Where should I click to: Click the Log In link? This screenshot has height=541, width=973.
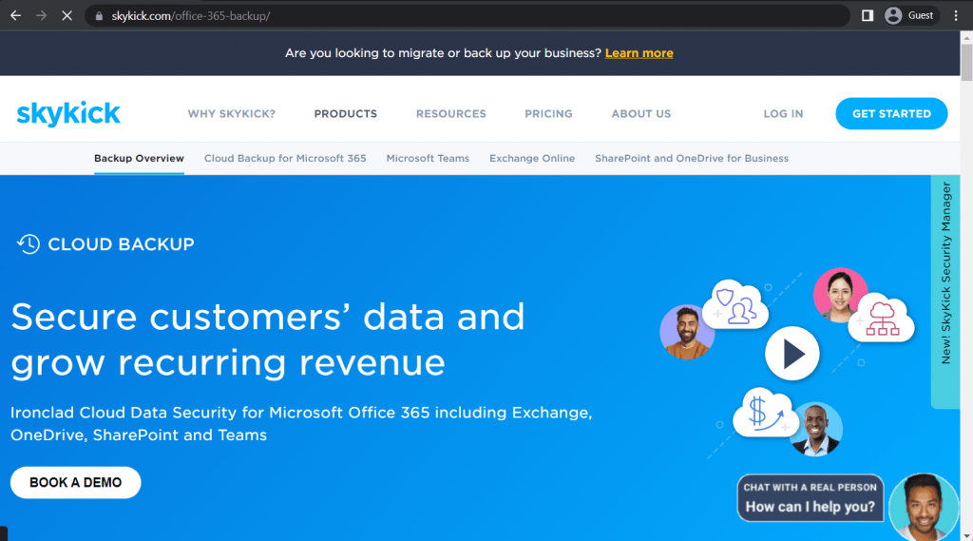pyautogui.click(x=783, y=114)
